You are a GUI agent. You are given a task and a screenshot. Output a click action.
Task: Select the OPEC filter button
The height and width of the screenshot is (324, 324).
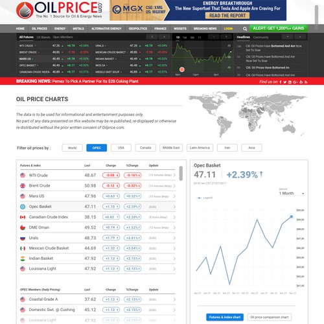tap(97, 148)
